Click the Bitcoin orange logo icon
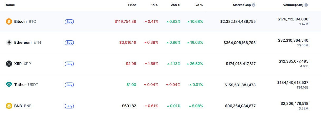321x115 pixels. pos(9,21)
